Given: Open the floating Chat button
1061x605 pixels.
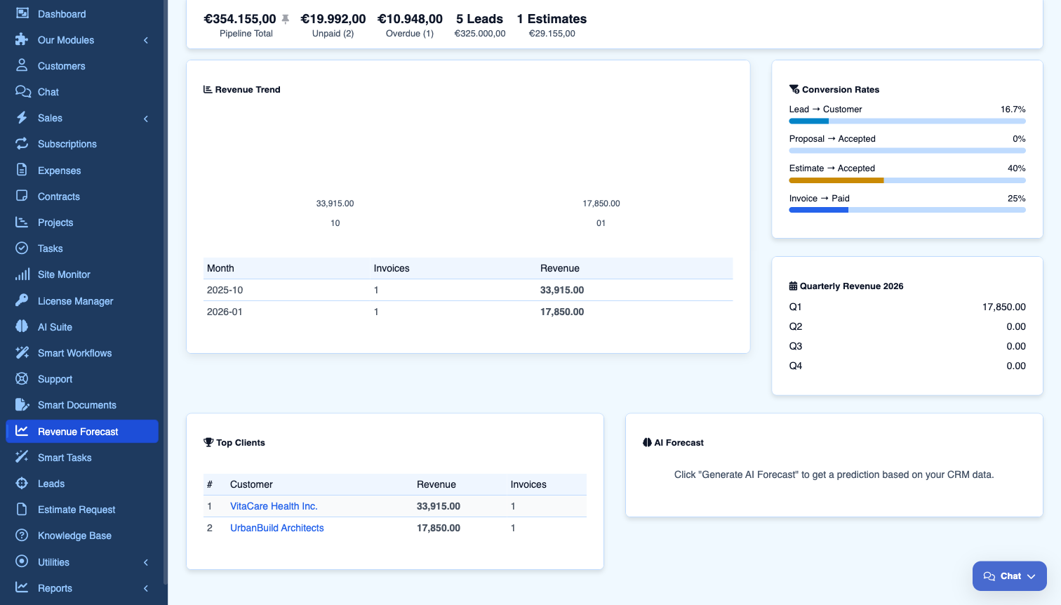Looking at the screenshot, I should pyautogui.click(x=1009, y=576).
